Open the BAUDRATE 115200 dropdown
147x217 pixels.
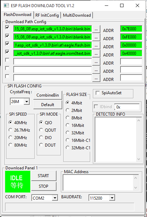tap(112, 198)
